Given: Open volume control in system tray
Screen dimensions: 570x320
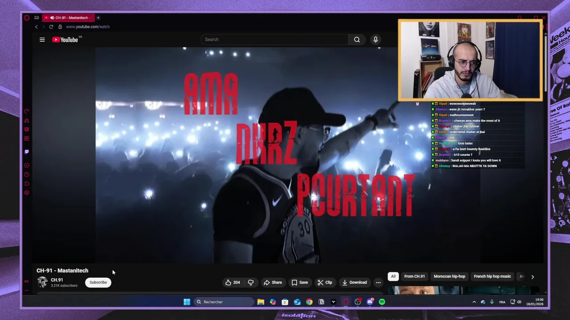Looking at the screenshot, I should (x=519, y=302).
